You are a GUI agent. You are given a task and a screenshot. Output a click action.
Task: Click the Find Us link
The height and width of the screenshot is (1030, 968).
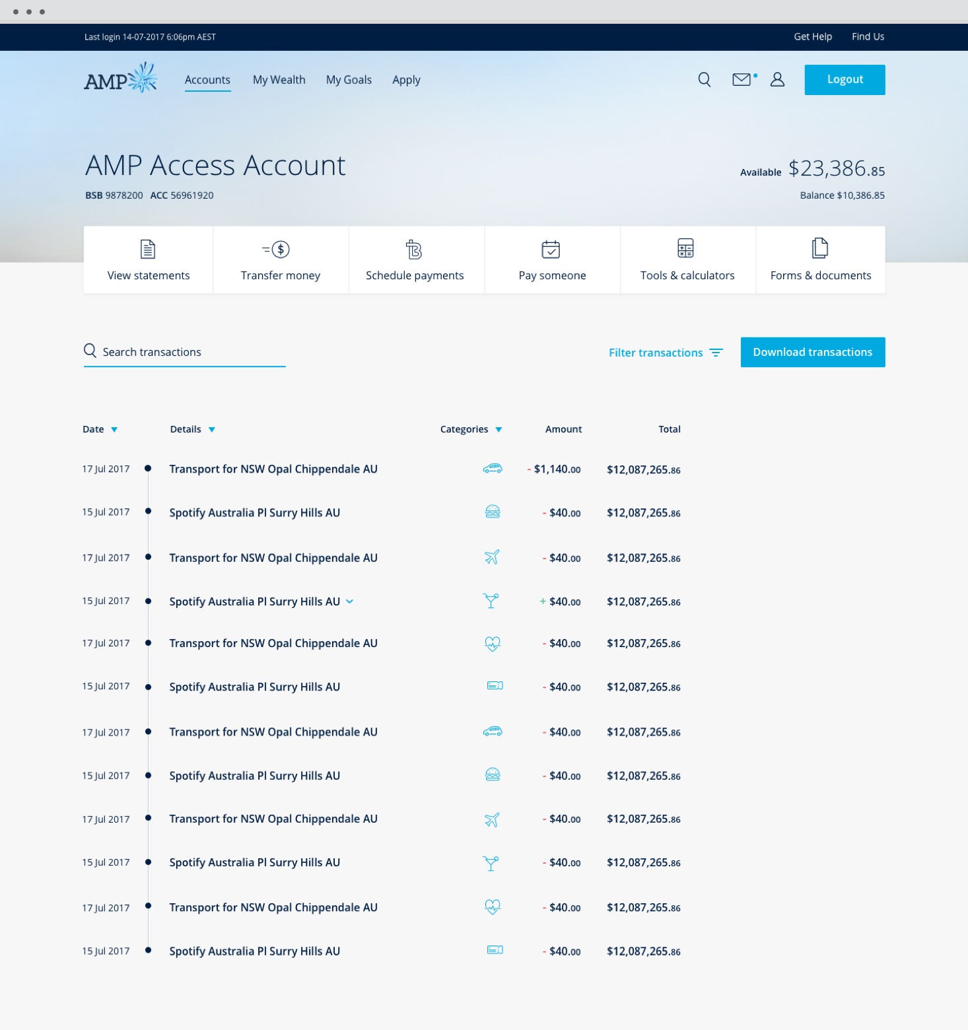[868, 37]
